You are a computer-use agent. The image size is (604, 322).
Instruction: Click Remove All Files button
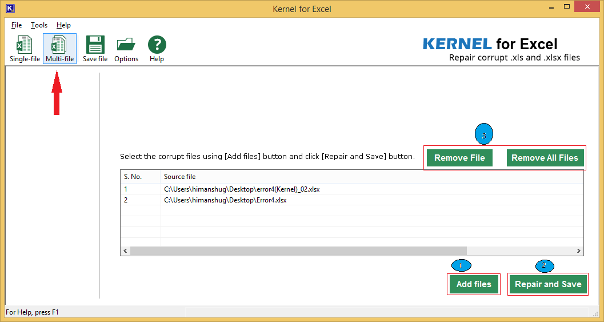[545, 158]
